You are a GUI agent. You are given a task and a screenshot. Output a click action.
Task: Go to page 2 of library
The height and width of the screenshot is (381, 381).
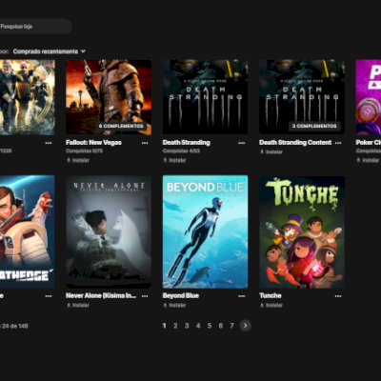(175, 326)
